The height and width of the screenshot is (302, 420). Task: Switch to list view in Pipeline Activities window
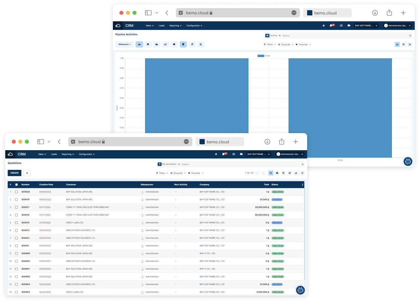point(410,44)
